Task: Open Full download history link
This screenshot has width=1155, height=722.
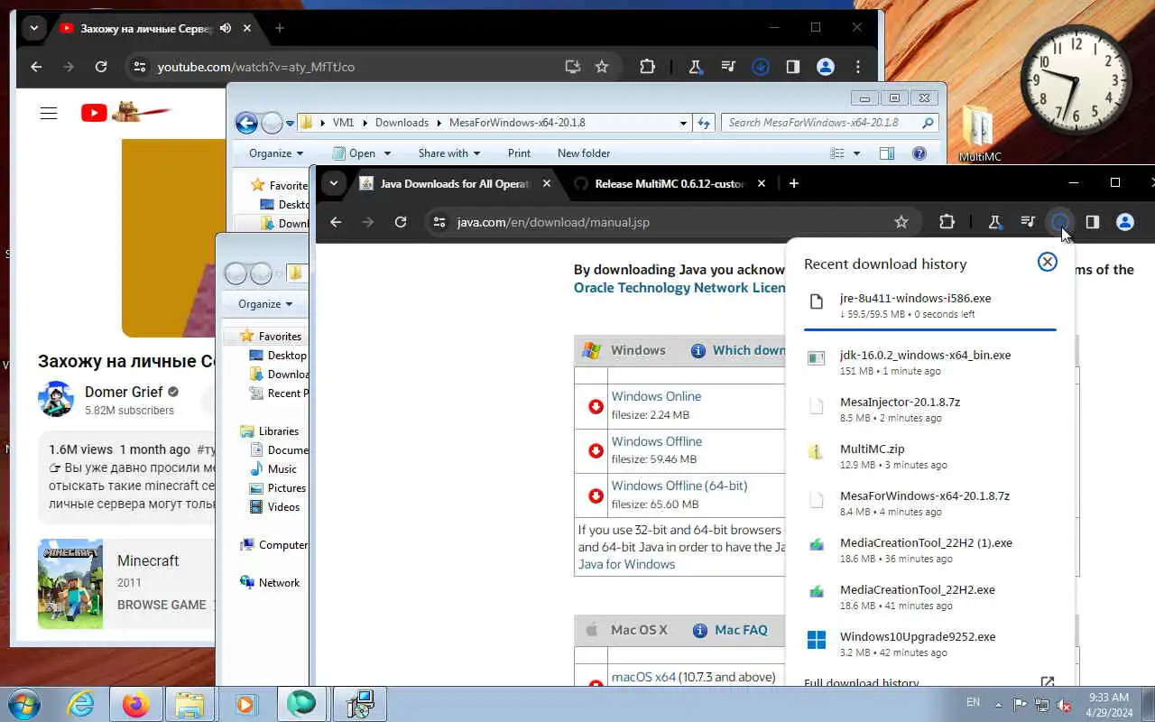Action: coord(861,683)
